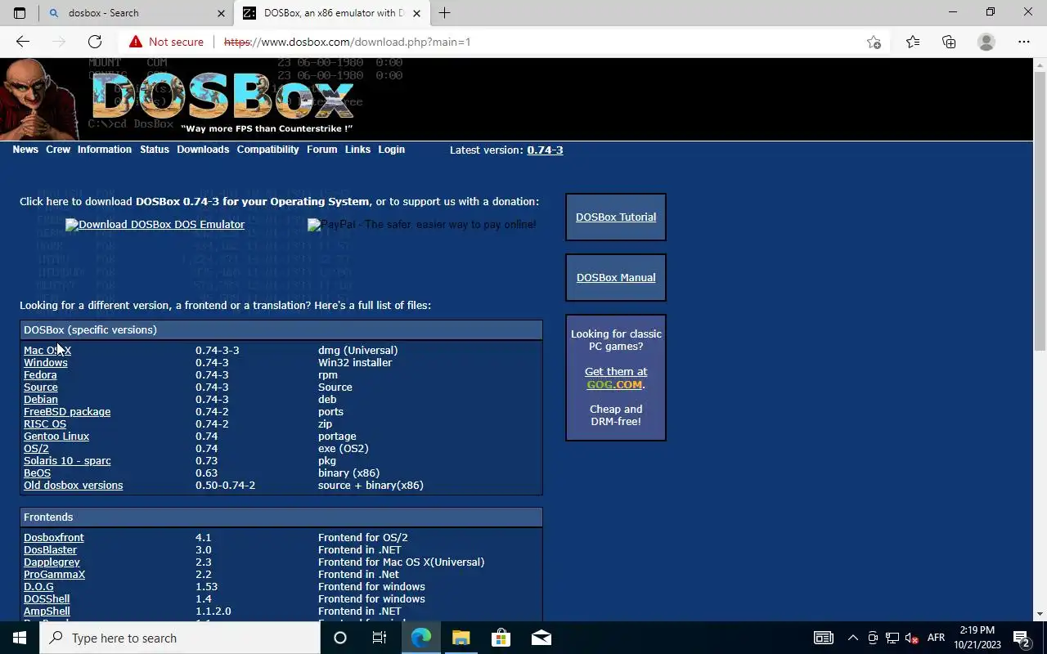Open the Solaris 10 - sparc link
The width and height of the screenshot is (1047, 654).
(x=67, y=461)
